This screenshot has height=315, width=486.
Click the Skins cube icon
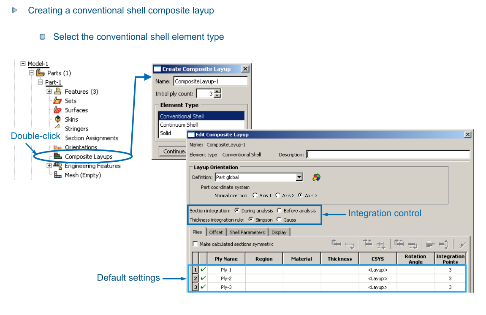pos(57,119)
